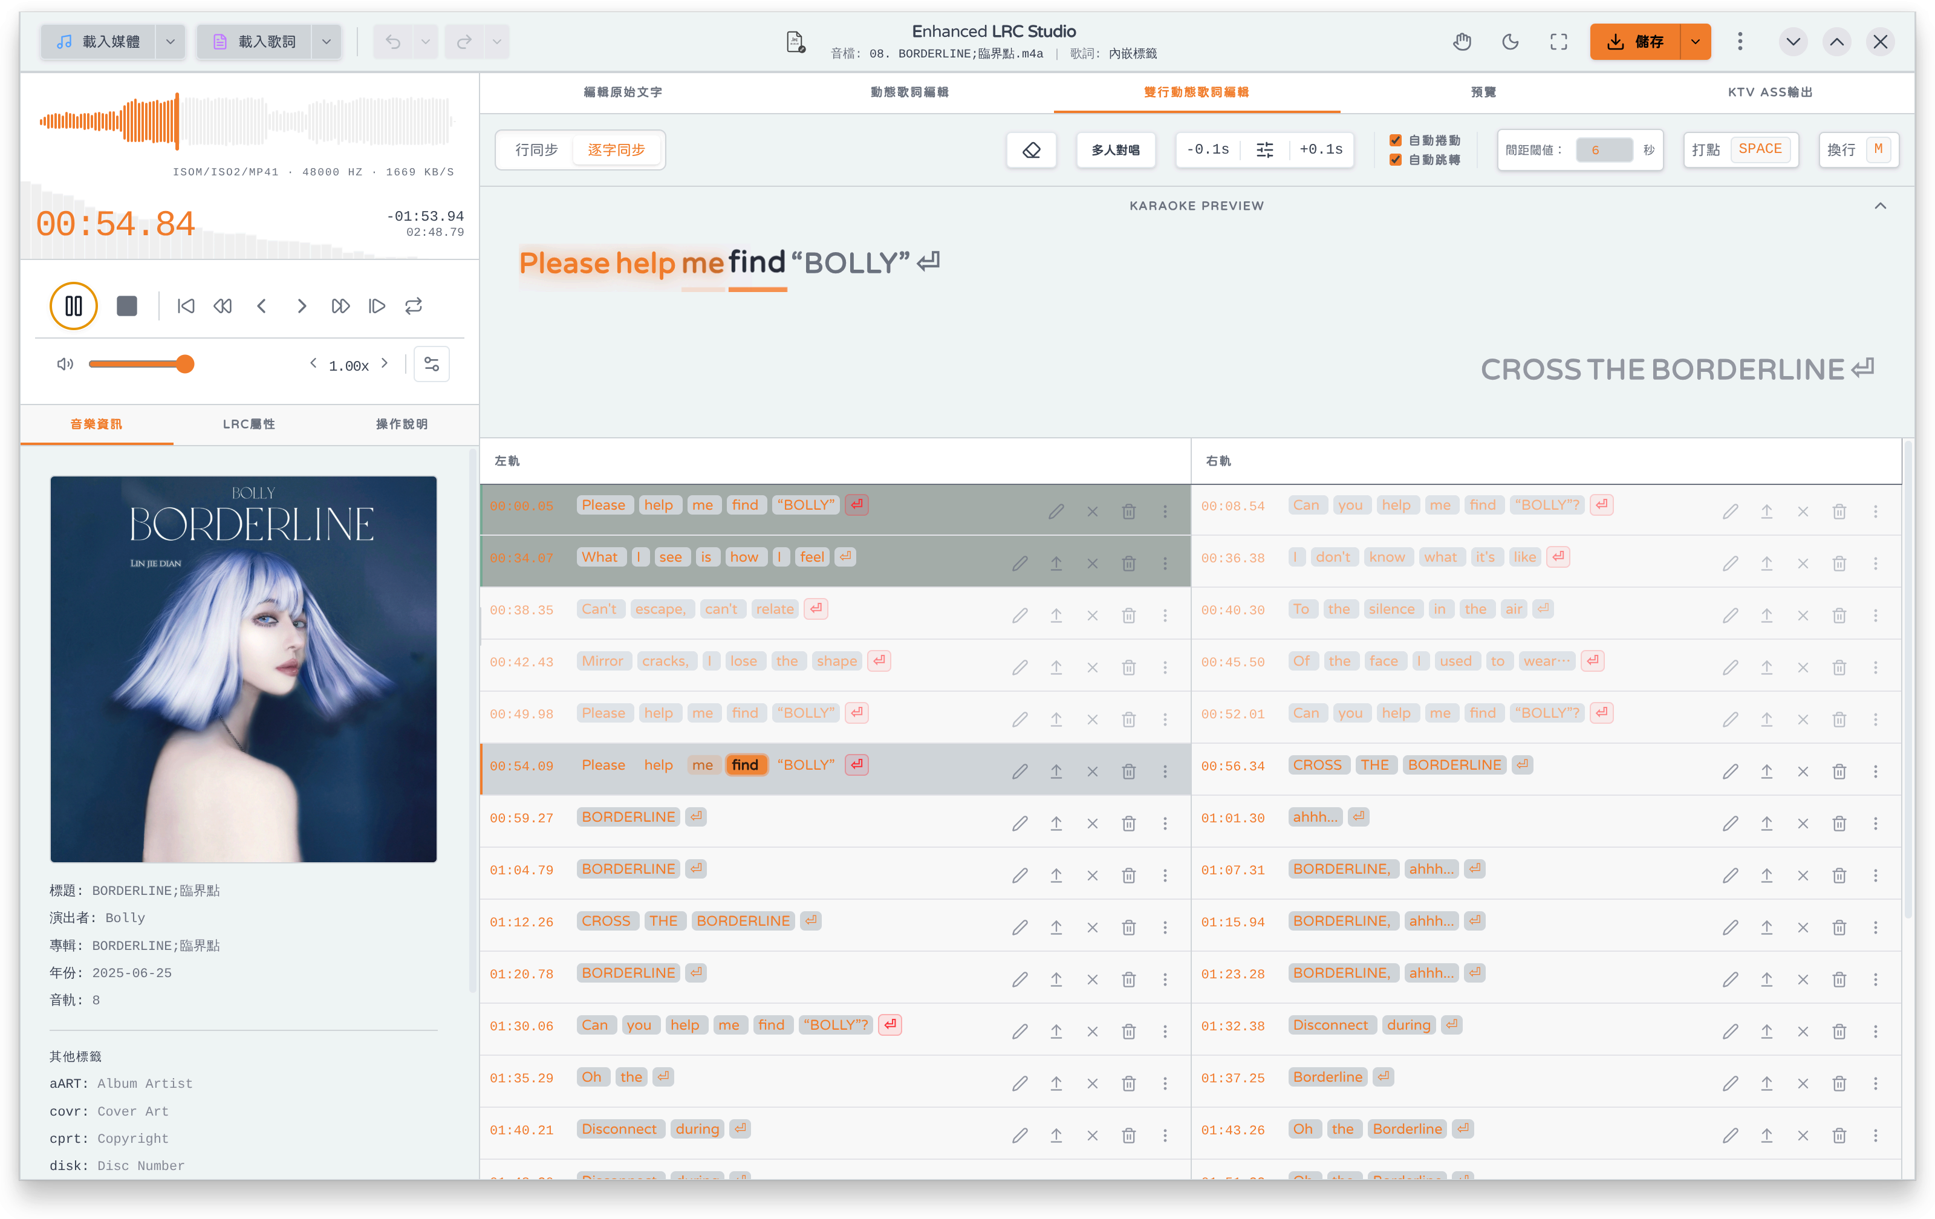Click the down chevron button in the header
1935x1219 pixels.
[1793, 42]
